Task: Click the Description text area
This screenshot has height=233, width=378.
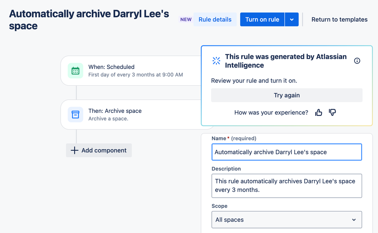Action: click(x=287, y=186)
